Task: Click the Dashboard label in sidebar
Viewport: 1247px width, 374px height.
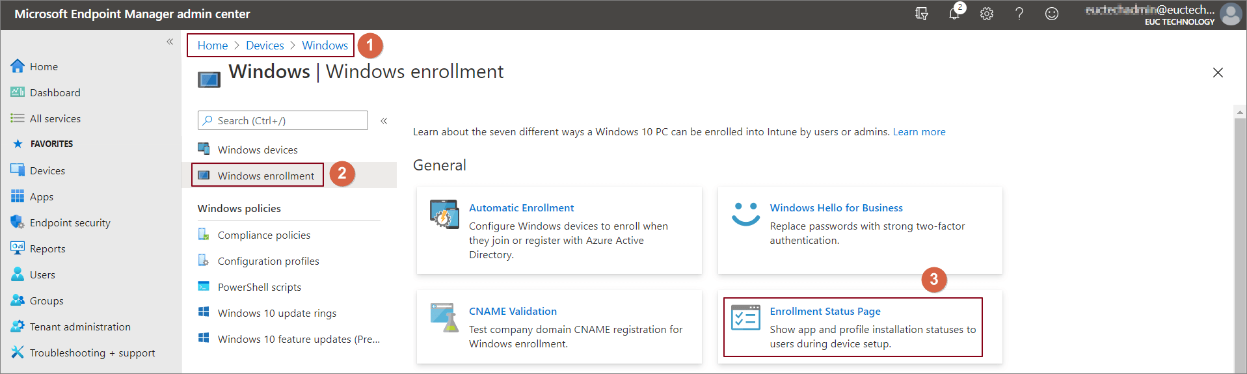Action: (55, 92)
